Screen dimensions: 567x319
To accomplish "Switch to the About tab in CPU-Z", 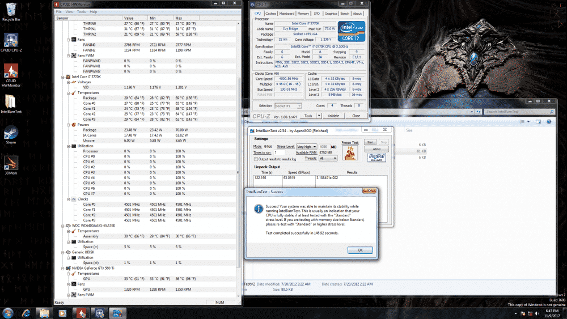I will point(357,14).
